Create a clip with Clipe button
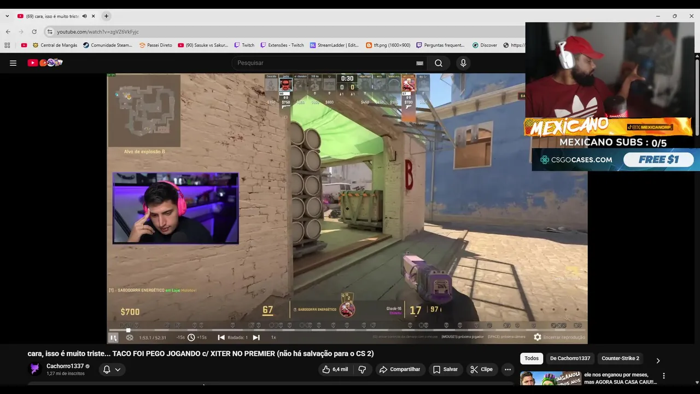Image resolution: width=700 pixels, height=394 pixels. coord(481,369)
